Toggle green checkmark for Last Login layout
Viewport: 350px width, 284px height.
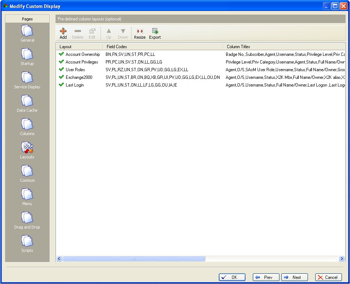click(61, 85)
